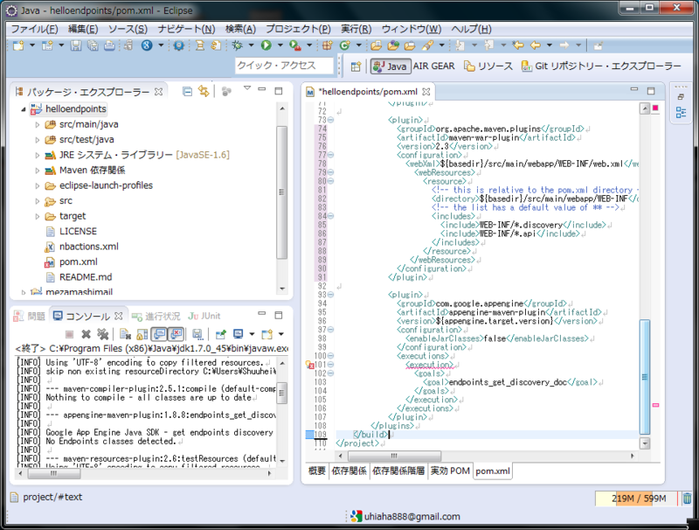
Task: Open the ソース(S) menu
Action: coord(128,29)
